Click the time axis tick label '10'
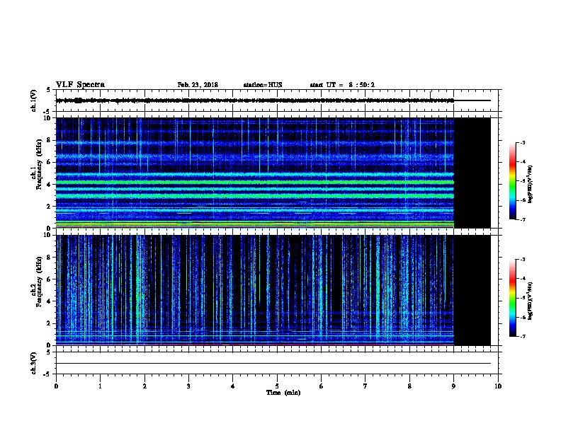Screen dimensions: 561x433 coord(498,386)
